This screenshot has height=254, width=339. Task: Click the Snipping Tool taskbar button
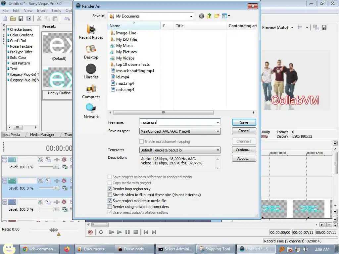tap(216, 249)
